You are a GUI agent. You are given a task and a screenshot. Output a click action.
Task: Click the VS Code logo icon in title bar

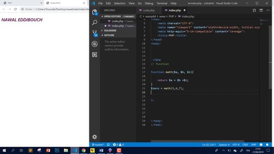93,3
